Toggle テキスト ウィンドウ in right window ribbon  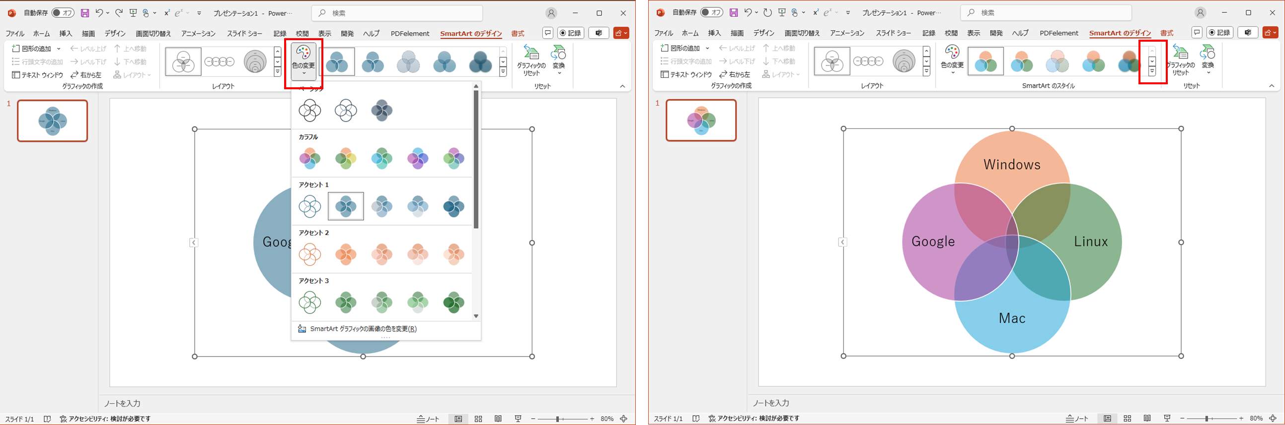click(686, 74)
